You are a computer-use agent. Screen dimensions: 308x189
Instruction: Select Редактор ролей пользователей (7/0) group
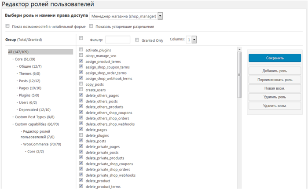point(37,134)
